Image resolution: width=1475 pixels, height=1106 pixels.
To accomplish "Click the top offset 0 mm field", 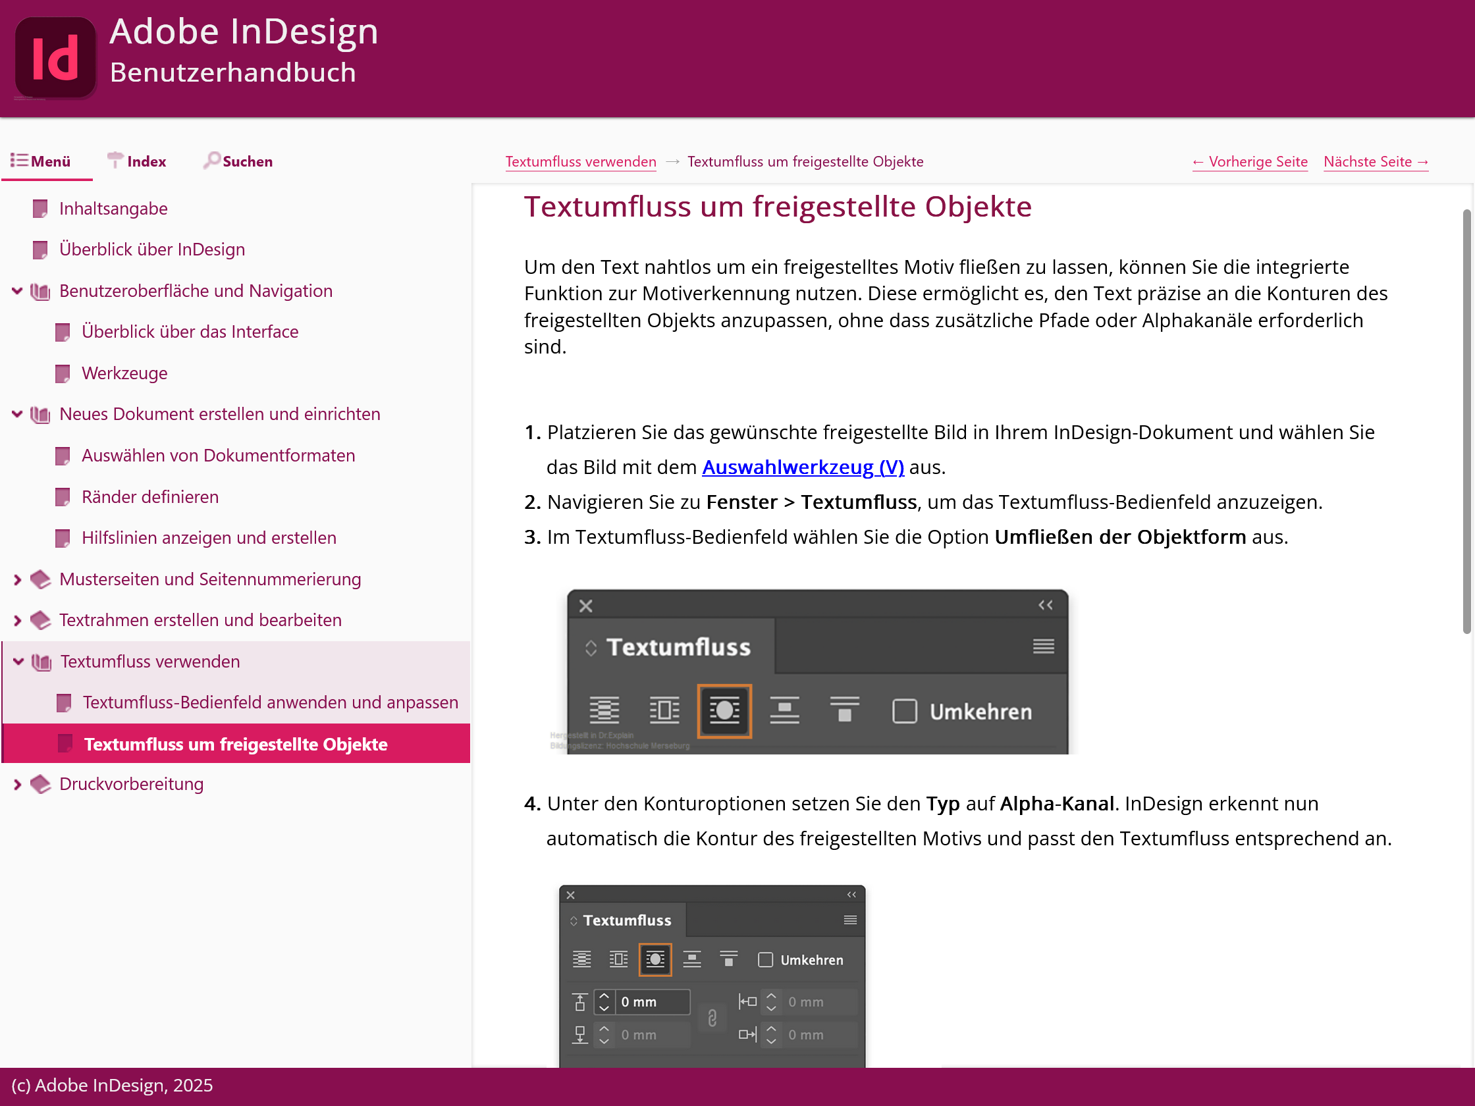I will (652, 1001).
